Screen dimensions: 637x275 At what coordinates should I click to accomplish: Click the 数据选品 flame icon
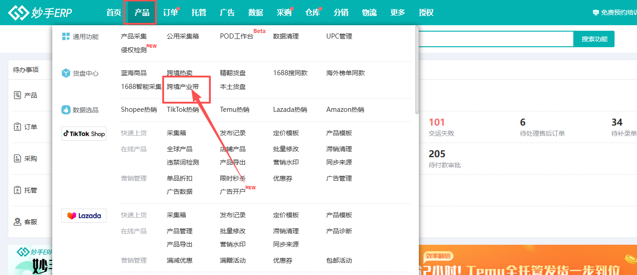[66, 110]
